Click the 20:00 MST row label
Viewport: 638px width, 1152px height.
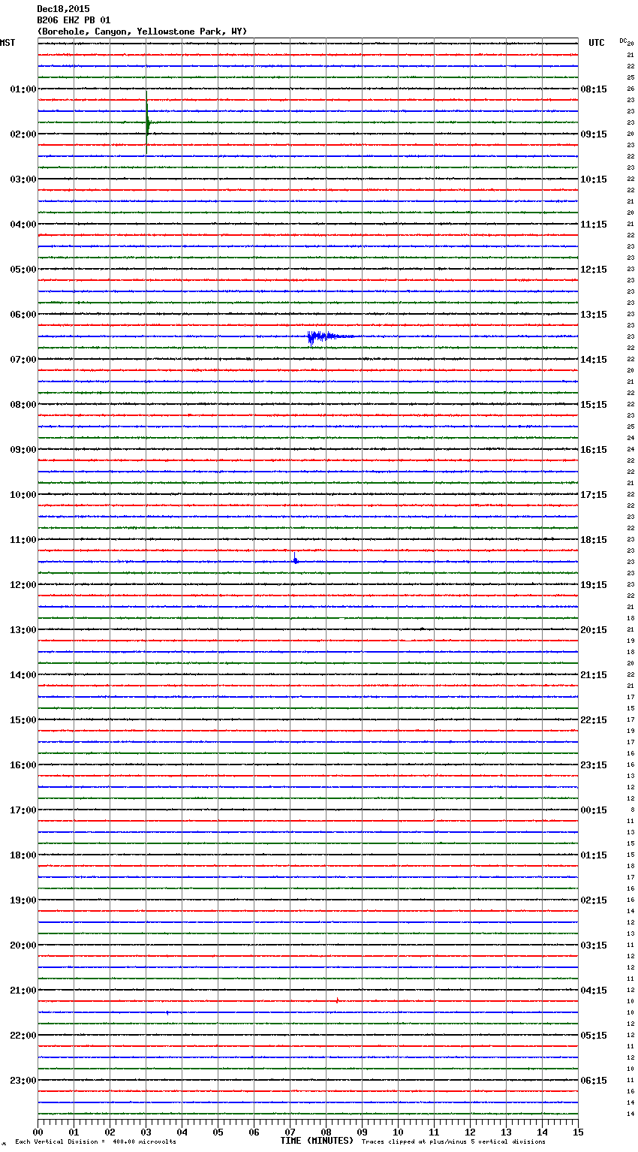(23, 945)
